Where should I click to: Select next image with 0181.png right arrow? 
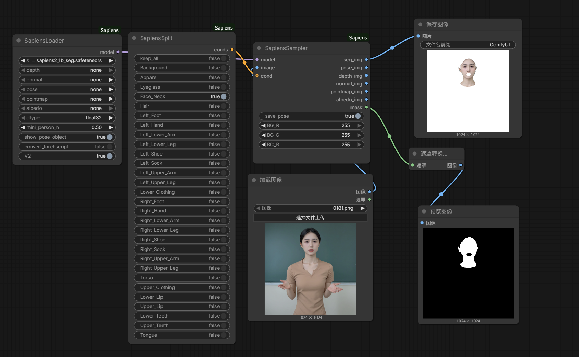click(363, 208)
